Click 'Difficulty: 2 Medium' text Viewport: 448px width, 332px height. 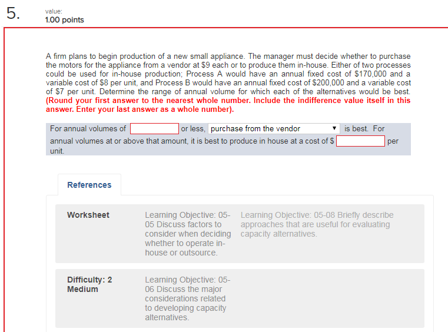tap(89, 284)
